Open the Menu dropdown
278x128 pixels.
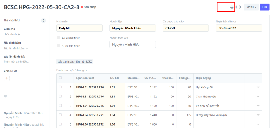pyautogui.click(x=251, y=7)
